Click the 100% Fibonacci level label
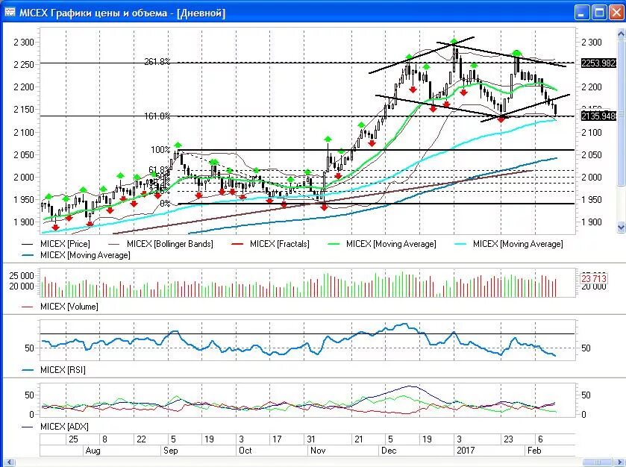Screen dimensions: 626x467 [160, 150]
